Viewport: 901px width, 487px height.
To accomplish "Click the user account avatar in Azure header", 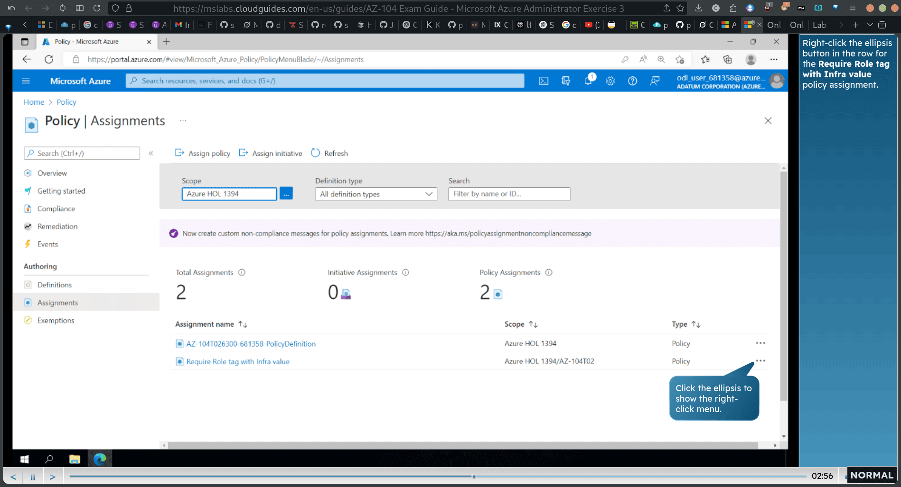I will coord(777,81).
